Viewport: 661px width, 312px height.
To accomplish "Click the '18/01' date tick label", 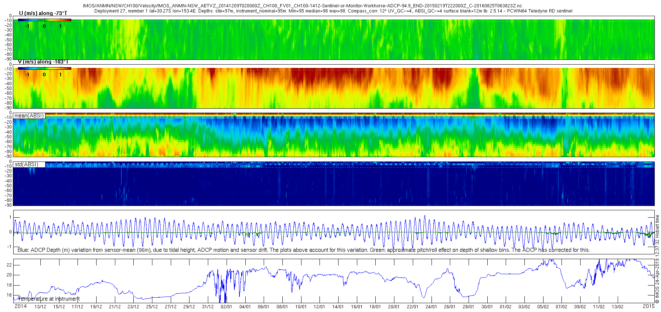I will tap(375, 307).
